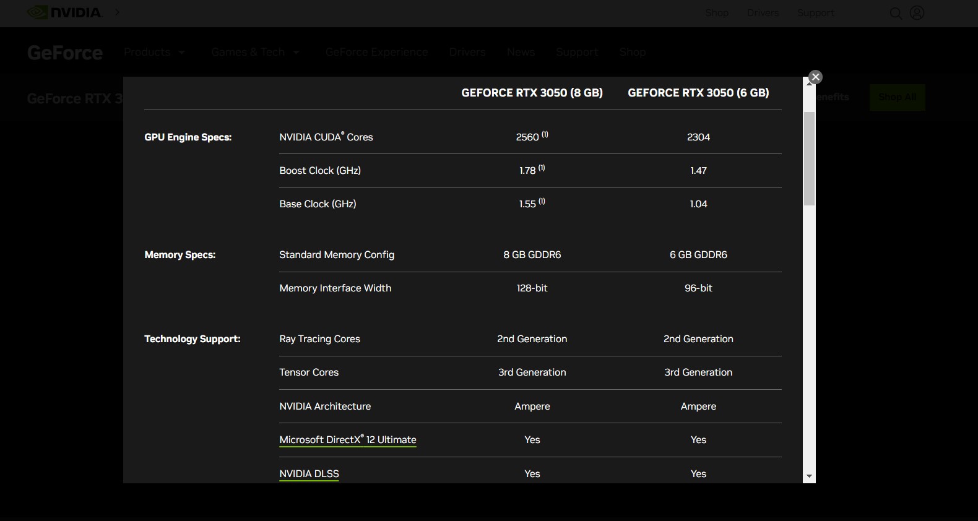Follow the Microsoft DirectX 12 Ultimate link

pos(348,440)
